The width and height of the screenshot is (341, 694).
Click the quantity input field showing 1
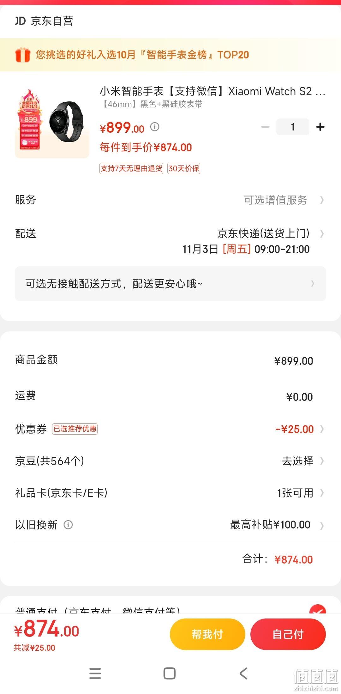pos(293,127)
